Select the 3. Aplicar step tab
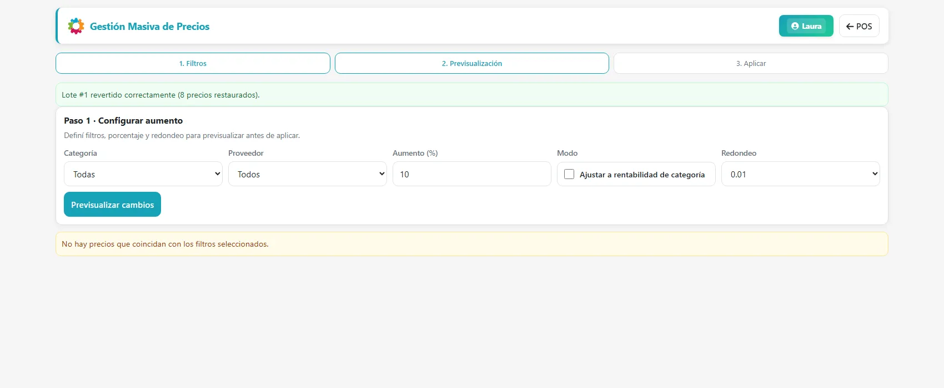 pyautogui.click(x=751, y=63)
